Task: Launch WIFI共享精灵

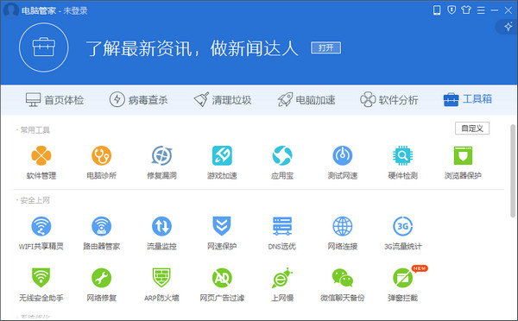Action: pyautogui.click(x=41, y=233)
